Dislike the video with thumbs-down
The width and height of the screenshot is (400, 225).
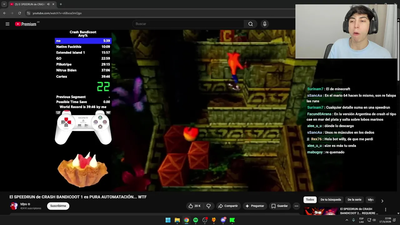tap(208, 206)
